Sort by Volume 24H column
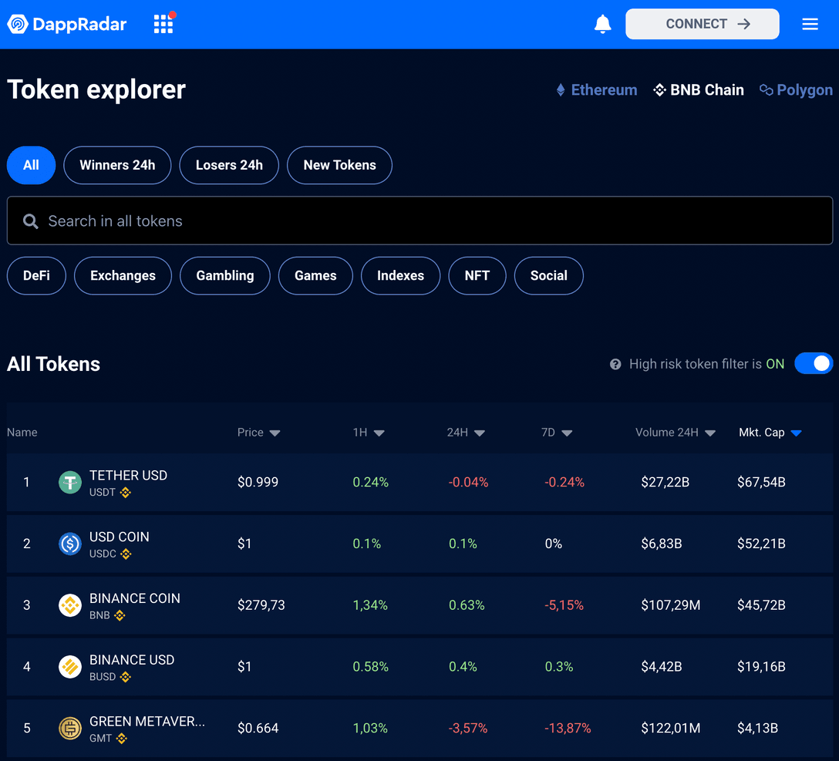The width and height of the screenshot is (839, 761). click(x=676, y=433)
